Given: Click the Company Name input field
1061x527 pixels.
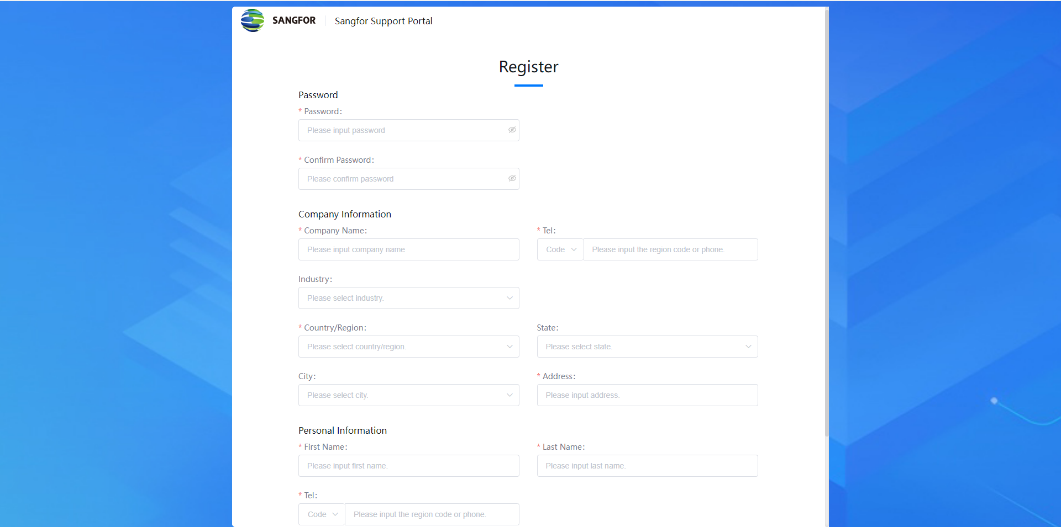Looking at the screenshot, I should pyautogui.click(x=409, y=249).
